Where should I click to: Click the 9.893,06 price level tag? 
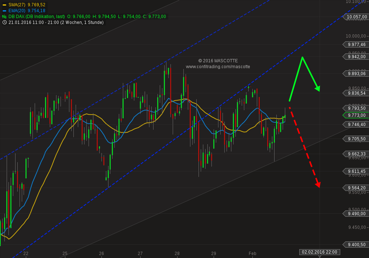[x=355, y=74]
